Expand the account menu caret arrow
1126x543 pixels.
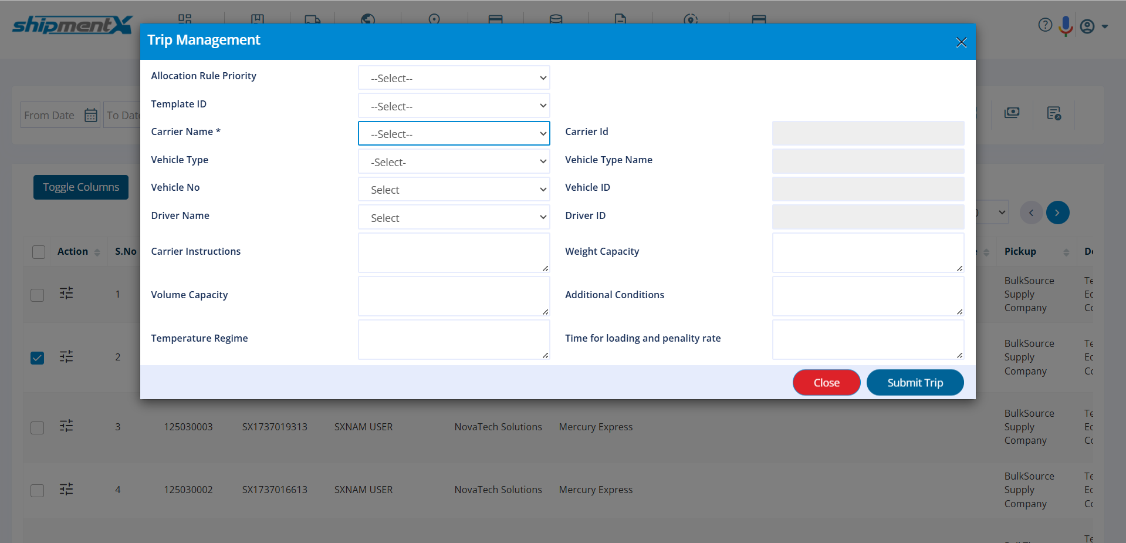pyautogui.click(x=1105, y=26)
